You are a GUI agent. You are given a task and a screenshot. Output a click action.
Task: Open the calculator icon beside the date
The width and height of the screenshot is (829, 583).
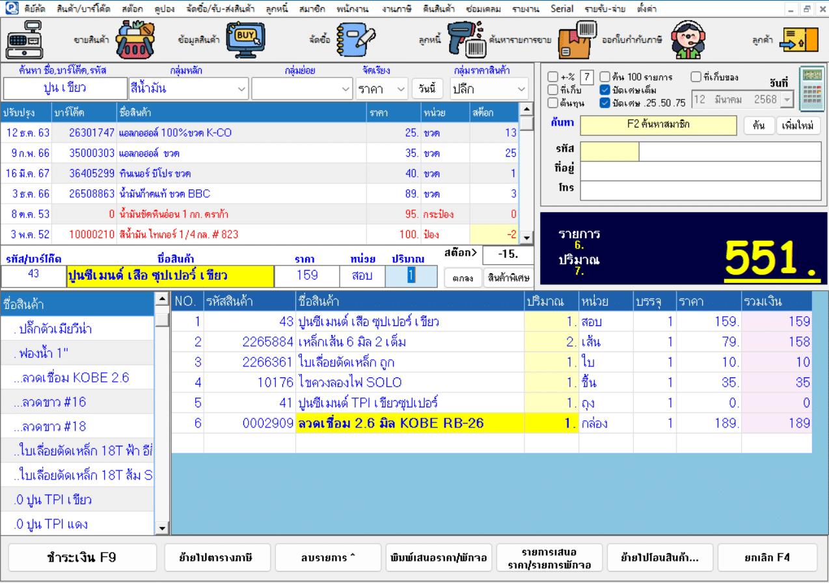(x=811, y=89)
